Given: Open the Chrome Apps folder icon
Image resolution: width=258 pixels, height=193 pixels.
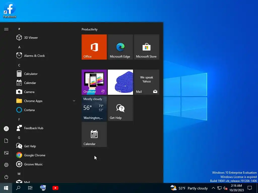Looking at the screenshot, I should (x=19, y=101).
